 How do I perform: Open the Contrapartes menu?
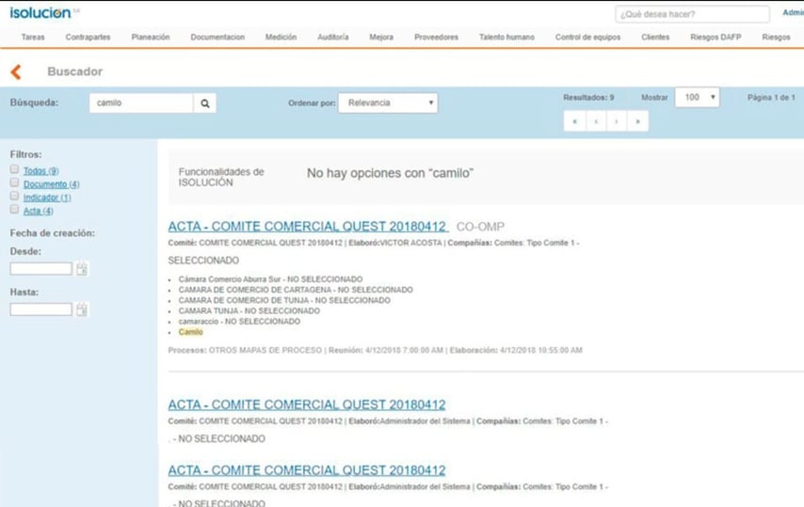[x=88, y=37]
